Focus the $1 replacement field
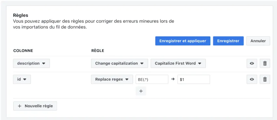The image size is (277, 120). click(194, 79)
